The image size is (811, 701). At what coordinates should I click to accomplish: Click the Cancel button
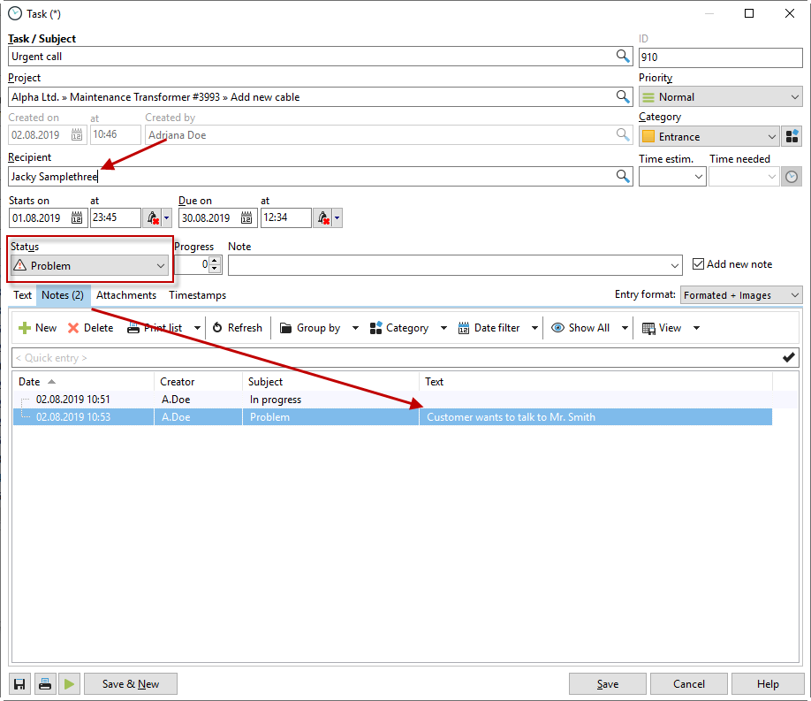[689, 683]
